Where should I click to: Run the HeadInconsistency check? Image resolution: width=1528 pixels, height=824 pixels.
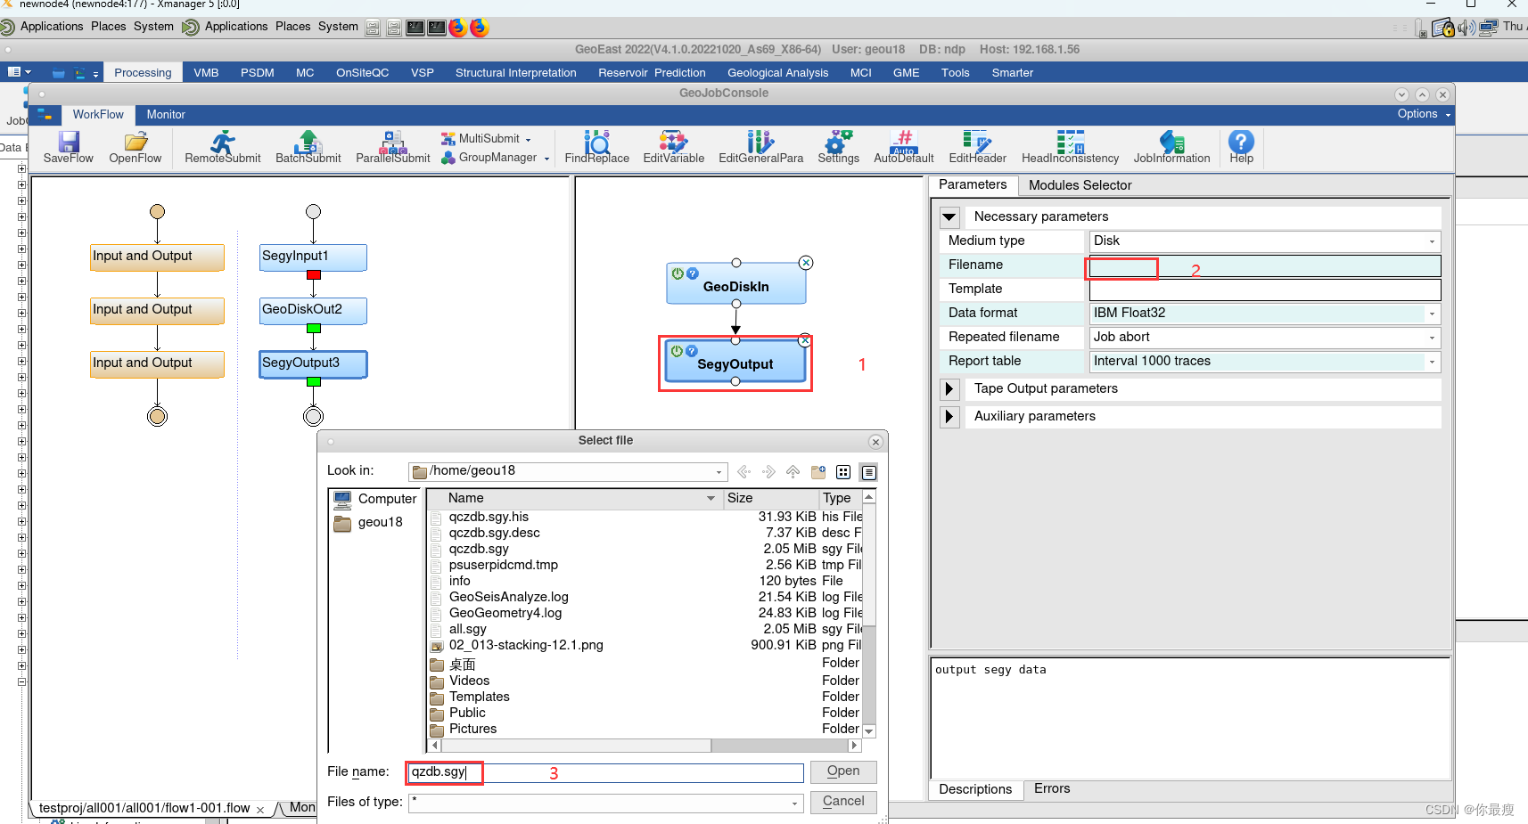point(1071,142)
